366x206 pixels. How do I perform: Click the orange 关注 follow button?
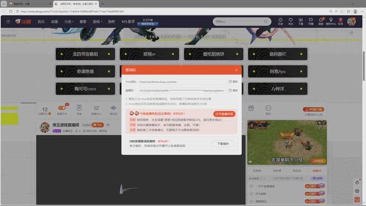(x=97, y=125)
